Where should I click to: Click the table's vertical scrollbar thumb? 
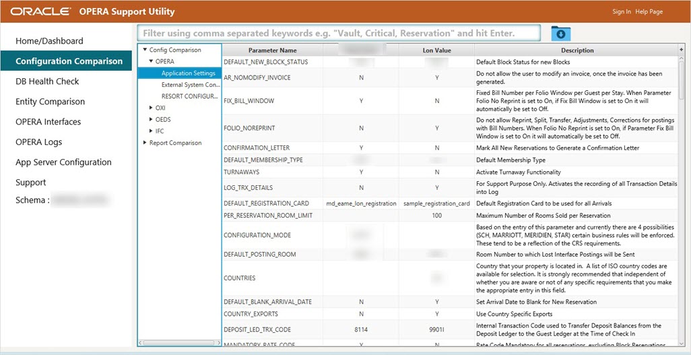(682, 80)
